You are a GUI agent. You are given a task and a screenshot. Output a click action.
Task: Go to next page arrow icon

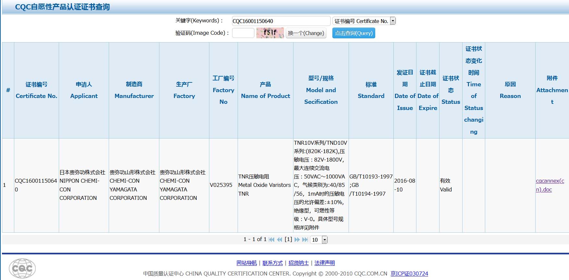pos(297,240)
